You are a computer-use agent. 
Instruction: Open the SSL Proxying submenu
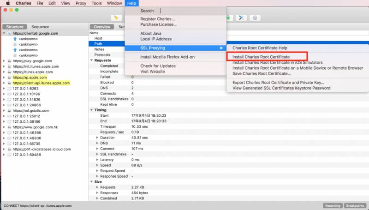[x=176, y=48]
